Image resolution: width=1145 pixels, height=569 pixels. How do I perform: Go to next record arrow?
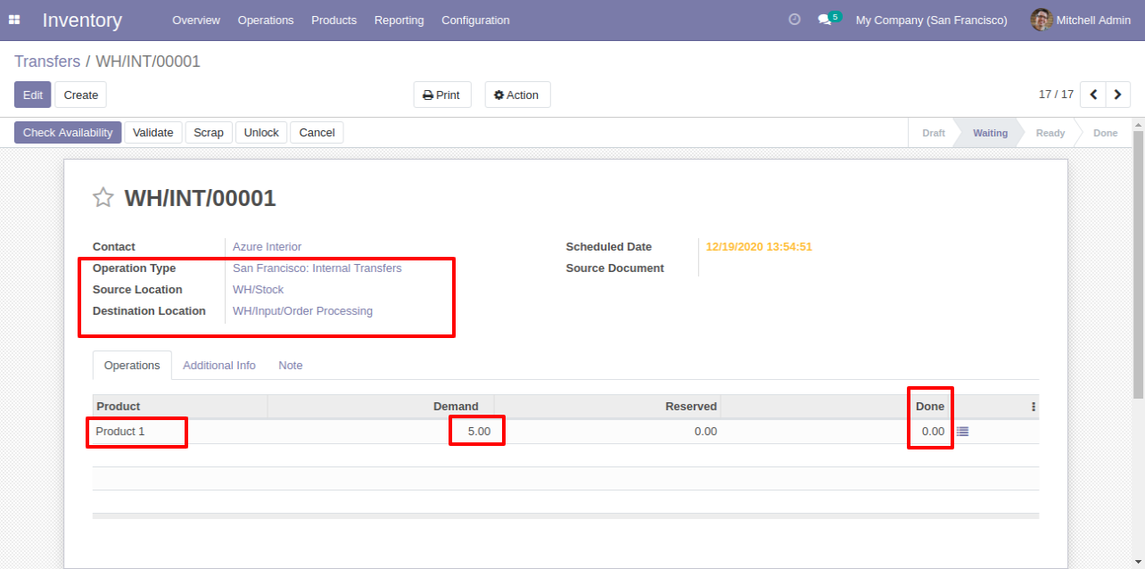[x=1117, y=95]
